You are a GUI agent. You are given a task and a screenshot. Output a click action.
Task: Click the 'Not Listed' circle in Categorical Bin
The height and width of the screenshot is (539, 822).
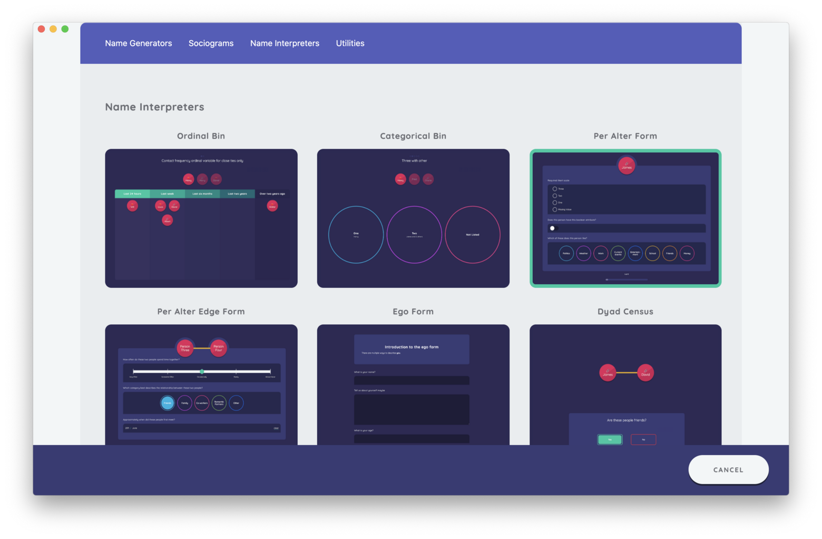(x=472, y=235)
